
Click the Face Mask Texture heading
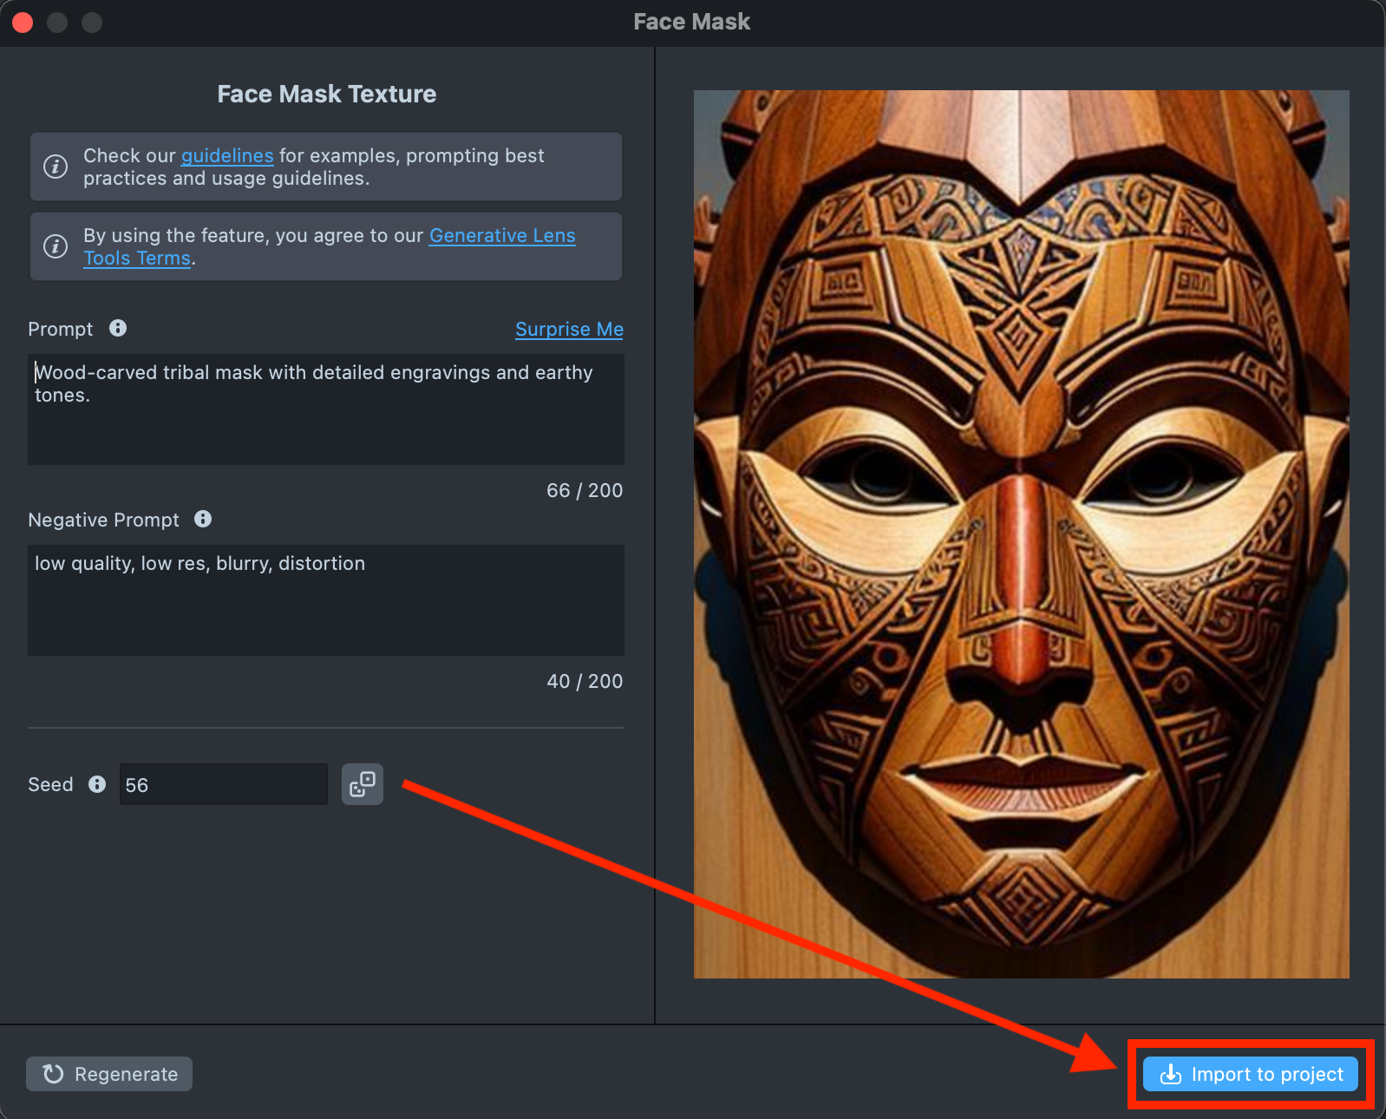coord(327,94)
